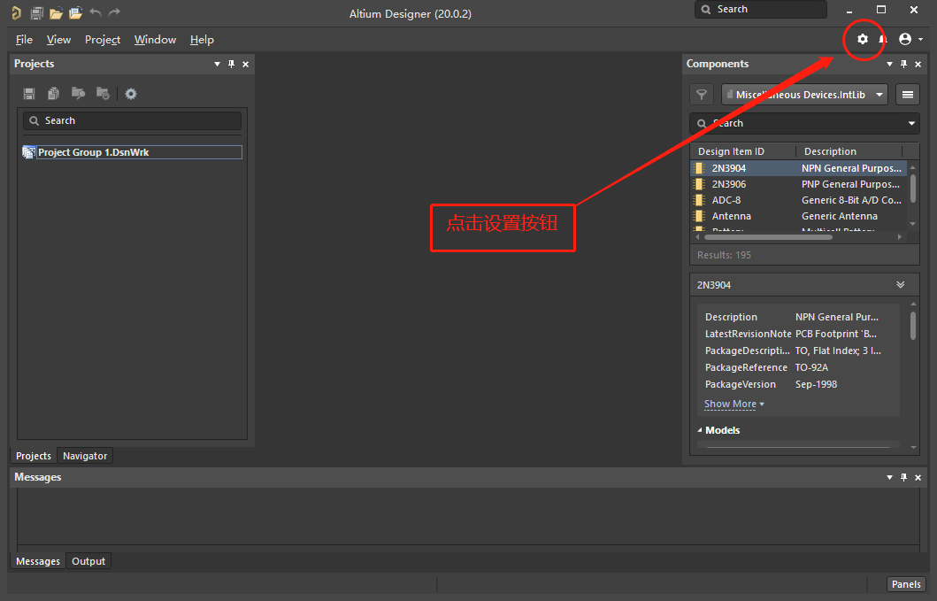Click the Altium logo icon

[16, 12]
